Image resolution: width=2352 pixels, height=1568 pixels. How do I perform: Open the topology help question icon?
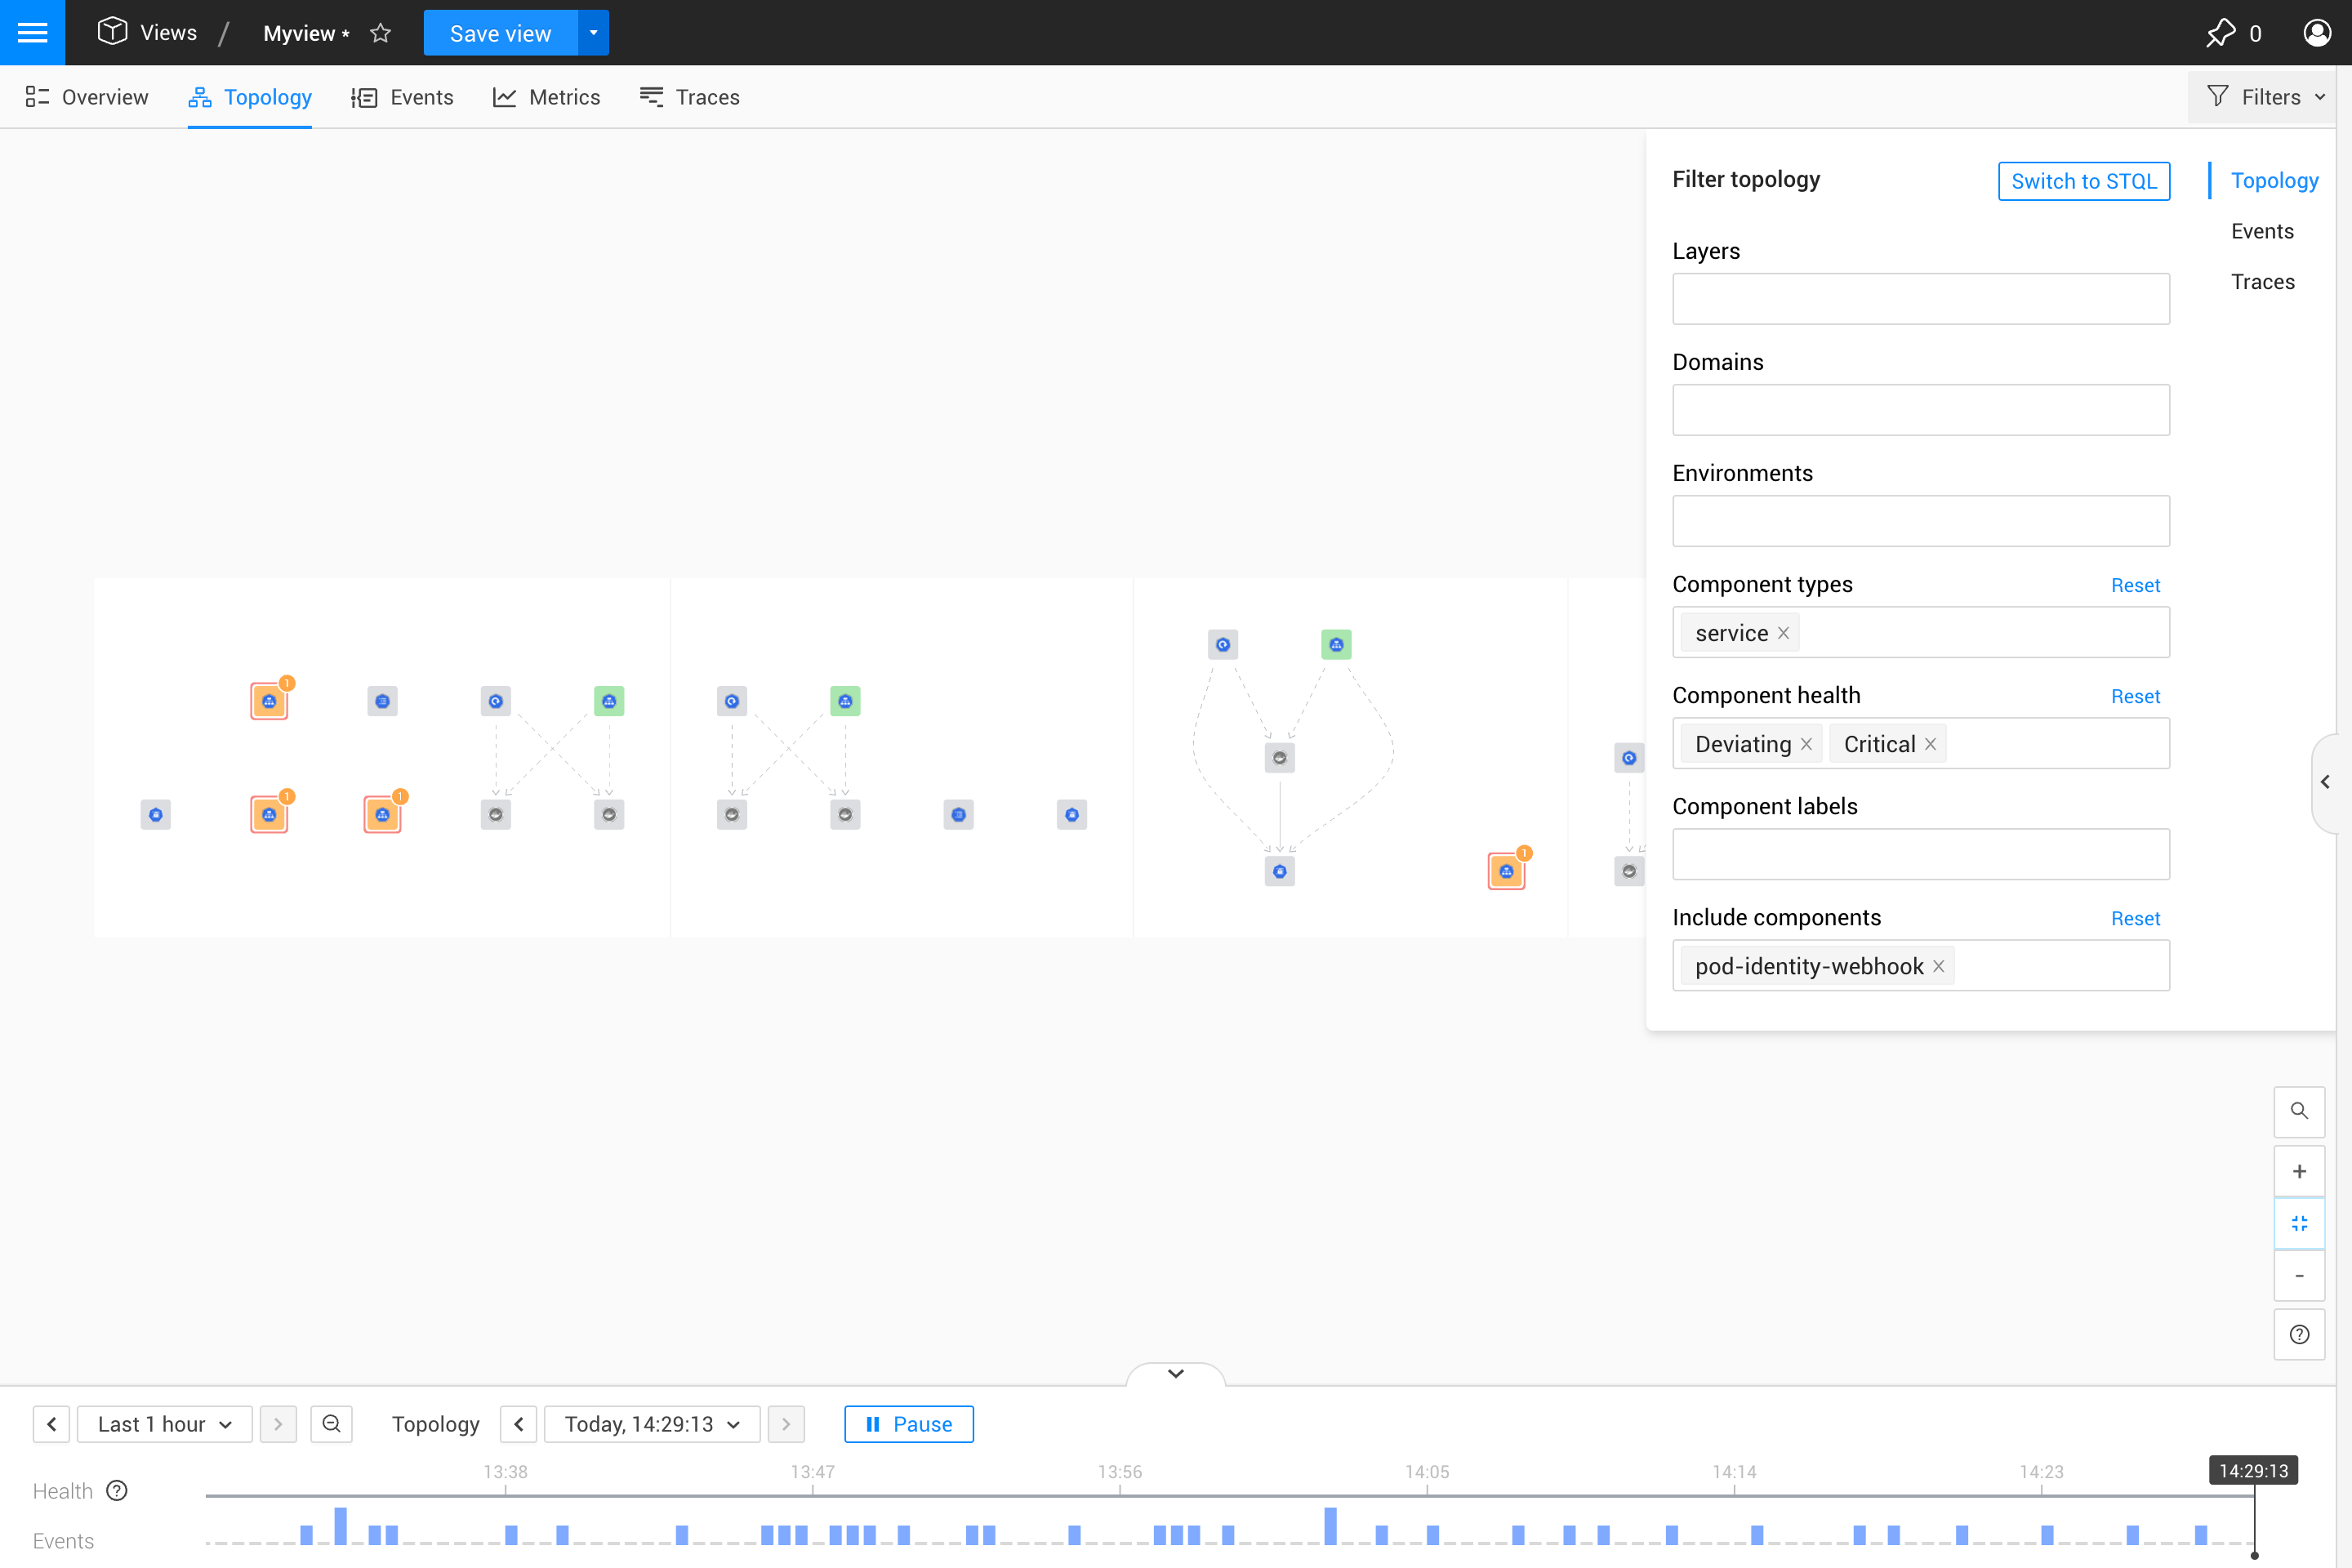[x=2299, y=1334]
